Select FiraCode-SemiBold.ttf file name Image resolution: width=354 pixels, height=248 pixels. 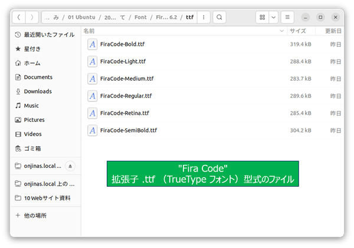(129, 130)
